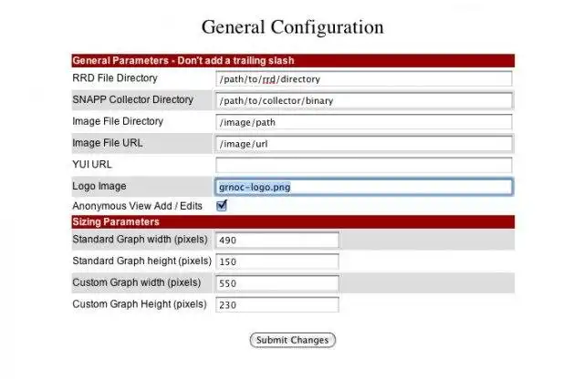Click the 'Image File Directory' label

[118, 121]
